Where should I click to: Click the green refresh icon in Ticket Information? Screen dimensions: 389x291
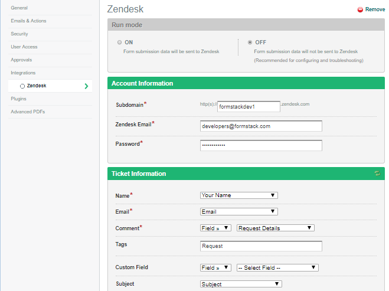377,174
